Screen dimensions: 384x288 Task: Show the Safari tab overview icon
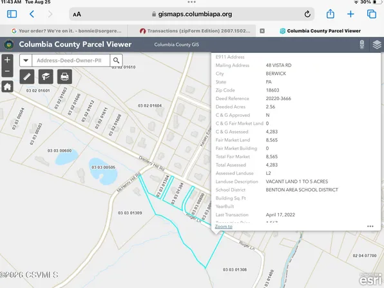372,14
